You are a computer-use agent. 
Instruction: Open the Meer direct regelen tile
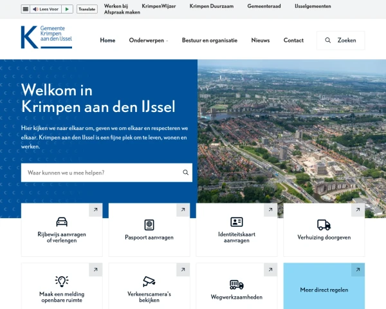pos(324,290)
